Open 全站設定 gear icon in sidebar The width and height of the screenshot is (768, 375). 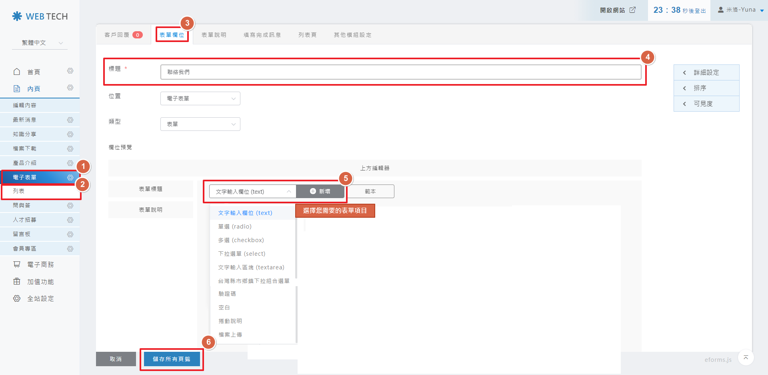pyautogui.click(x=17, y=299)
